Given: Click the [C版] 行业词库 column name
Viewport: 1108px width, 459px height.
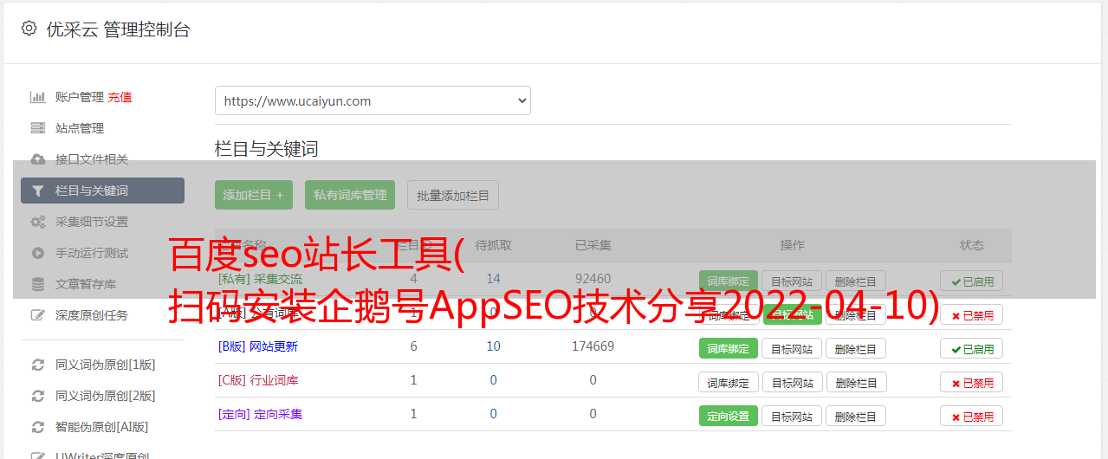Looking at the screenshot, I should (x=258, y=380).
